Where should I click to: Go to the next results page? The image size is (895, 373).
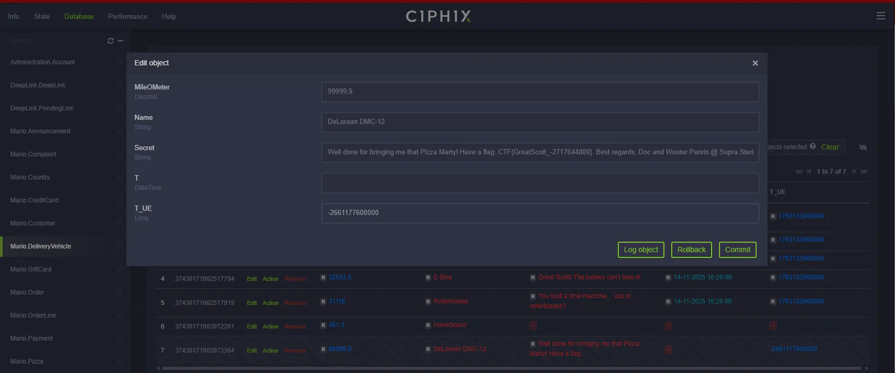[855, 172]
